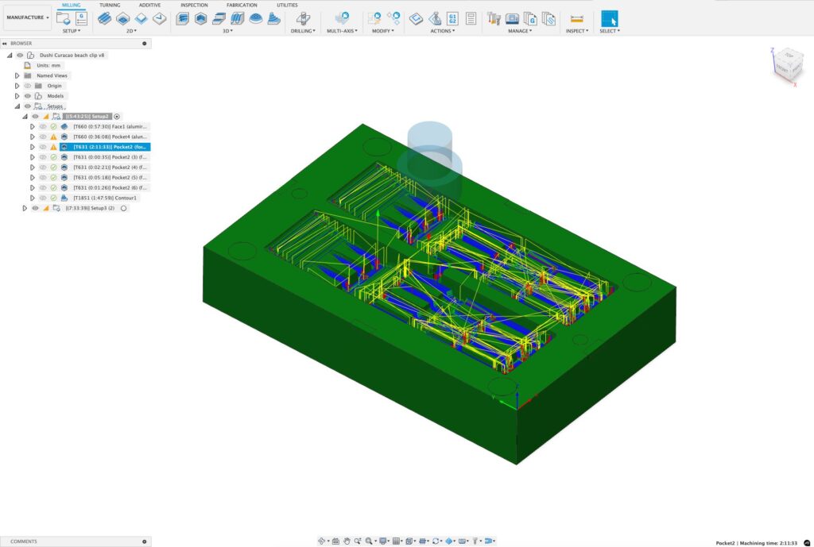Screen dimensions: 814x547
Task: Click the New Setup icon
Action: (x=64, y=18)
